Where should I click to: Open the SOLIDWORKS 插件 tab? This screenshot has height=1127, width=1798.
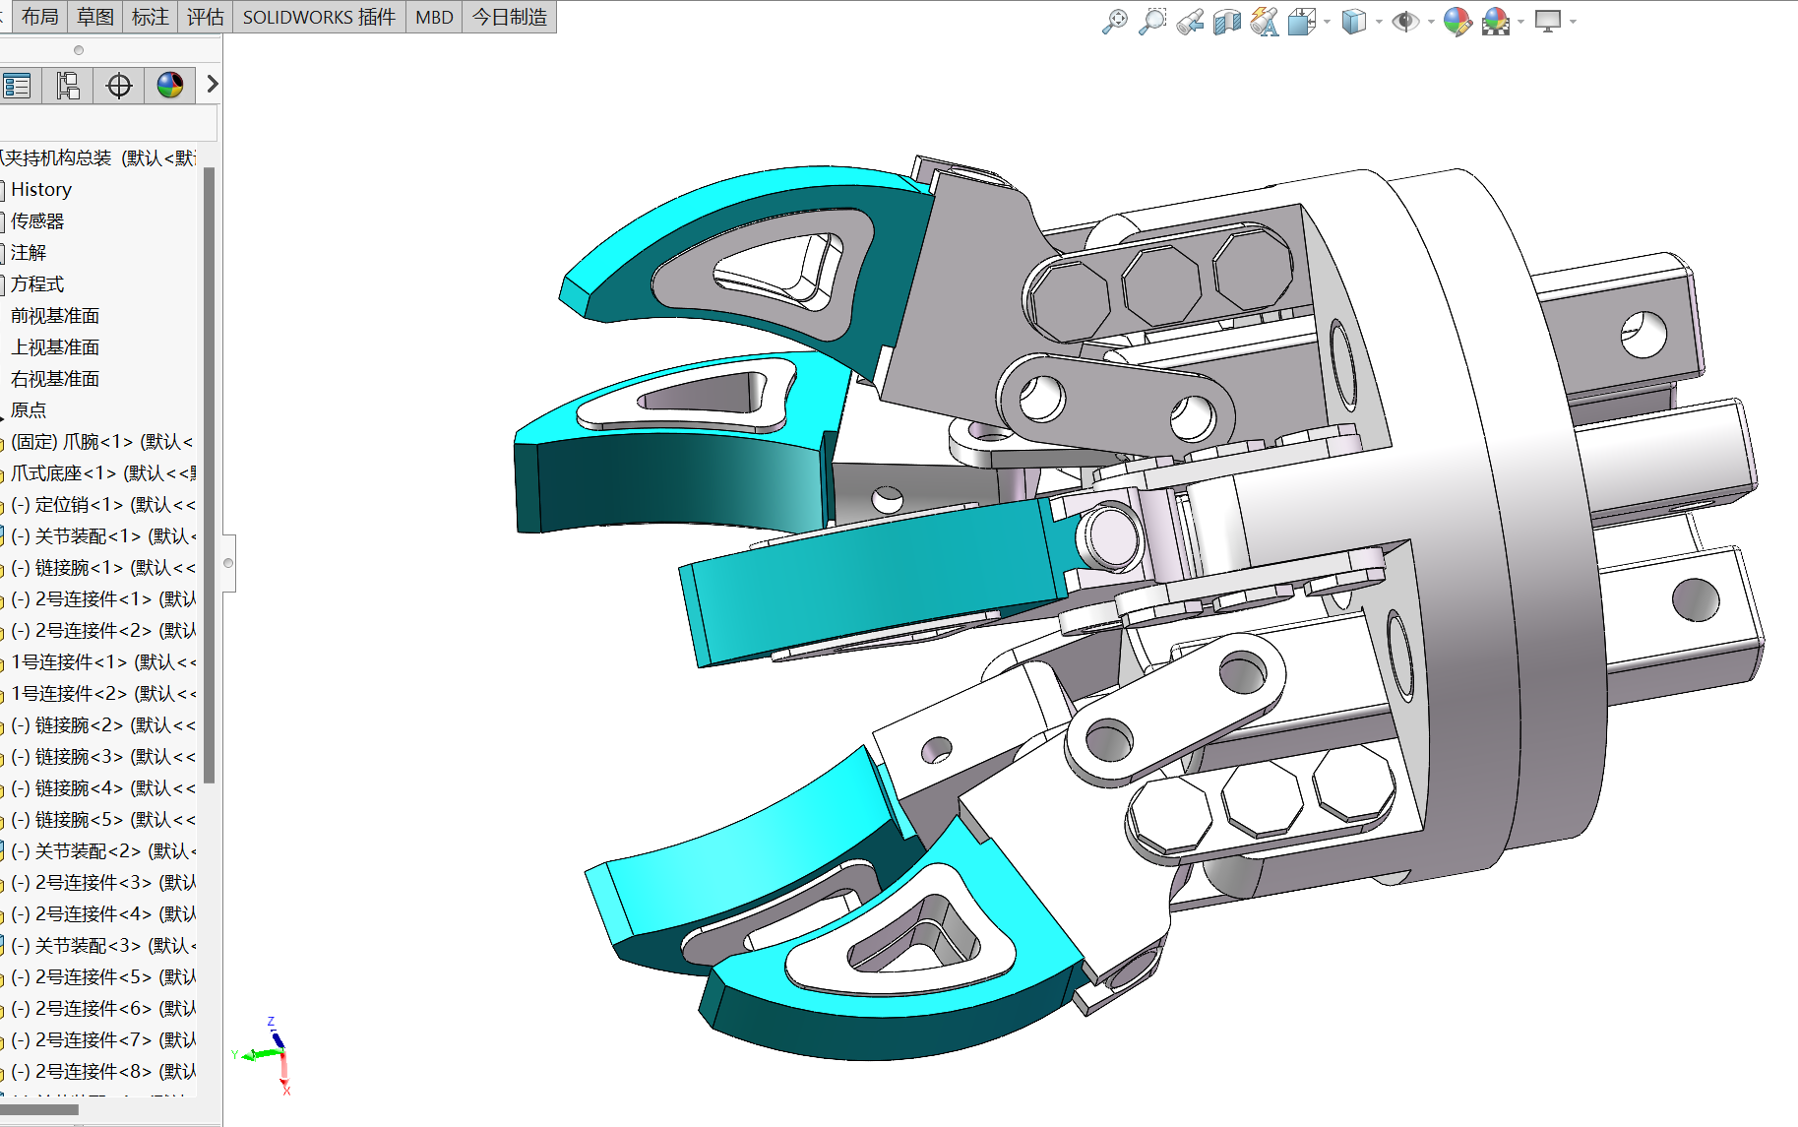coord(318,17)
